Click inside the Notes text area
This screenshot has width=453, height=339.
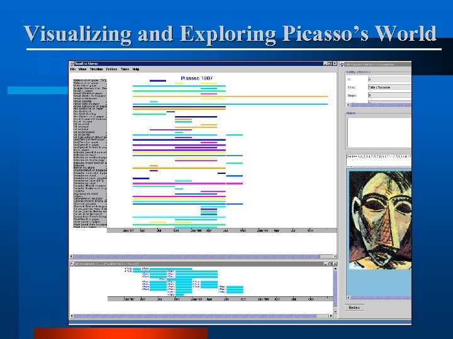point(379,133)
